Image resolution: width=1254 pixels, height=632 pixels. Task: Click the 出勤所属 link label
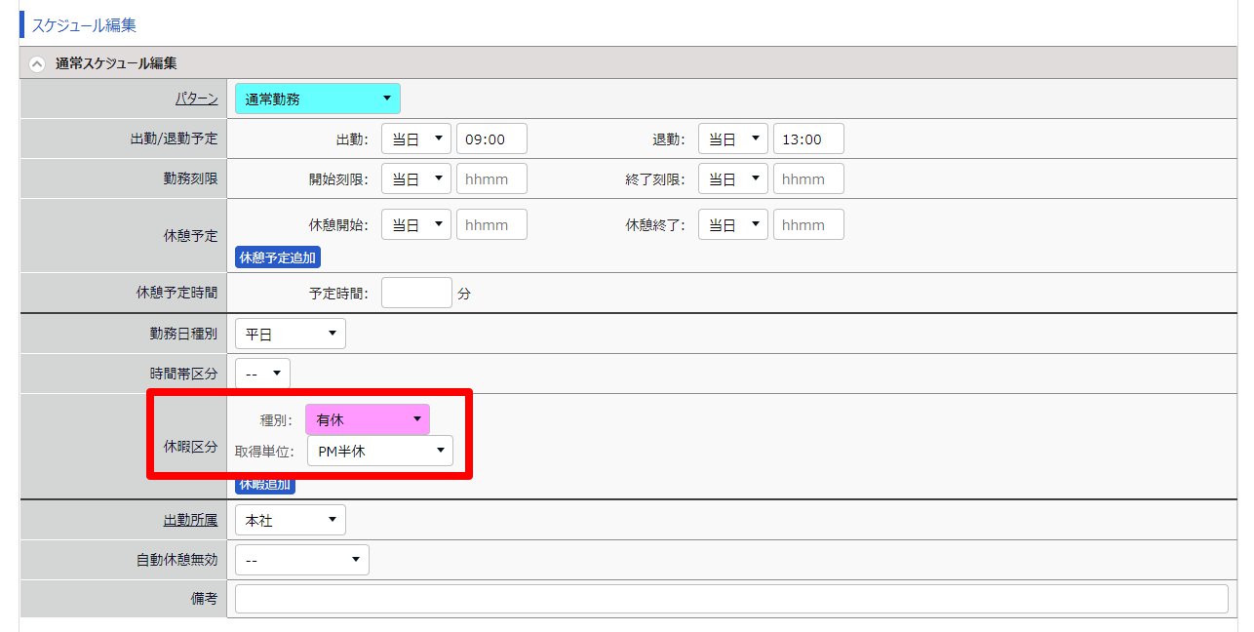point(190,521)
